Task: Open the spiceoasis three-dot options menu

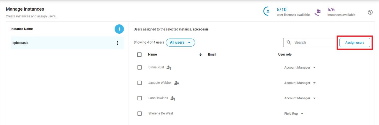Action: coord(117,43)
